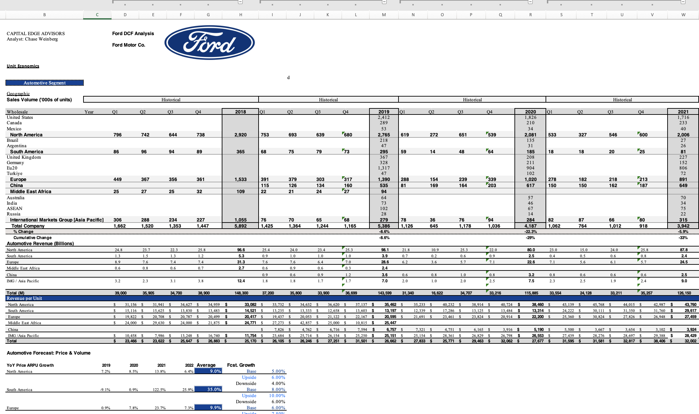Click the 'International Markets Group [Asia Pacific]' label

[x=57, y=220]
